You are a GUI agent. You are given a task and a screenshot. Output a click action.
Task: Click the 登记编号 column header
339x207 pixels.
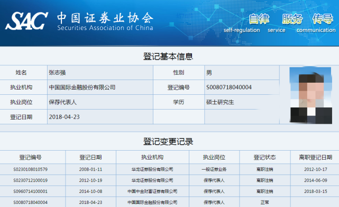pyautogui.click(x=31, y=157)
